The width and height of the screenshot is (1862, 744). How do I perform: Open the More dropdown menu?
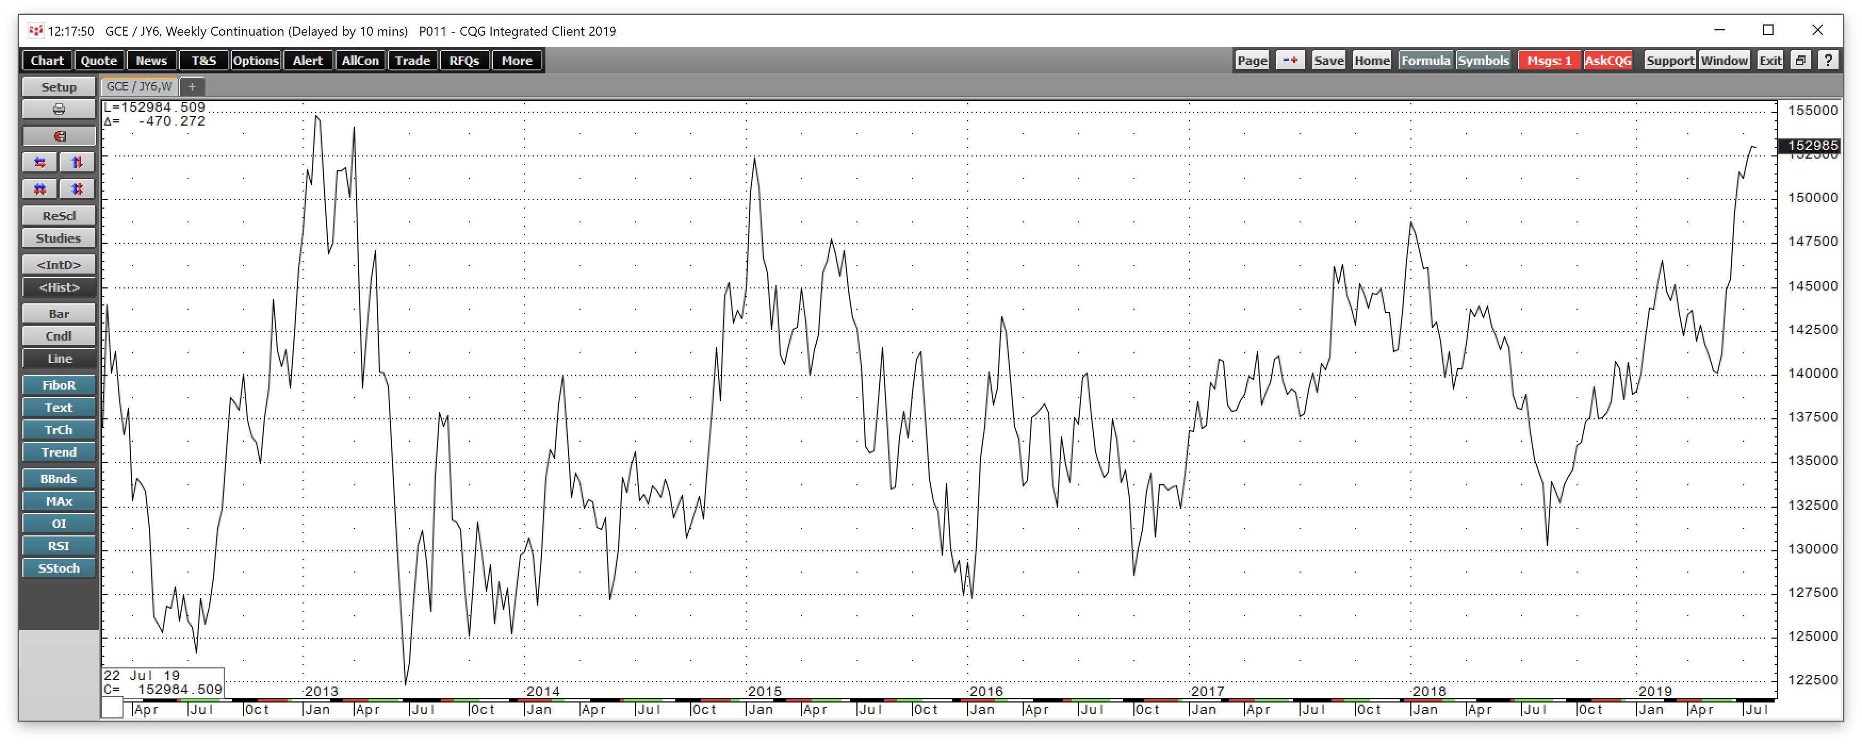[517, 61]
